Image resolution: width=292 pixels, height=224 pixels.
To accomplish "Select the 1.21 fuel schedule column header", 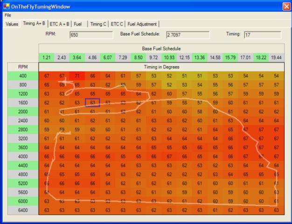I will coord(46,57).
